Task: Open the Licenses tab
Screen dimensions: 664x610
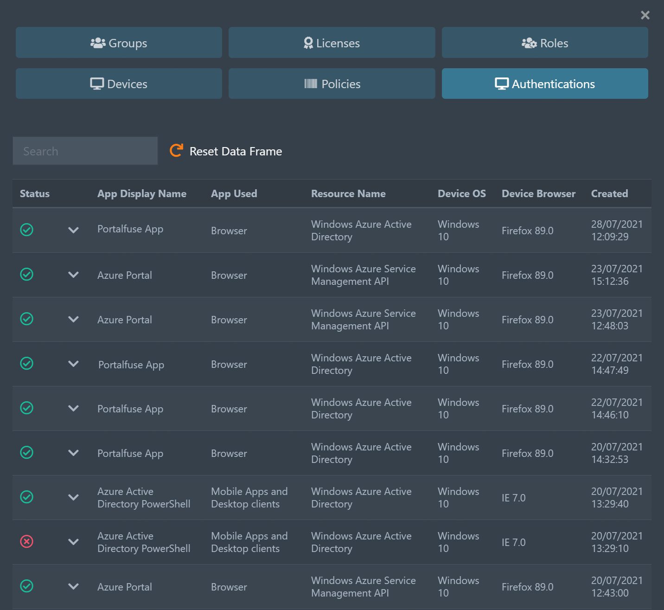Action: pos(332,43)
